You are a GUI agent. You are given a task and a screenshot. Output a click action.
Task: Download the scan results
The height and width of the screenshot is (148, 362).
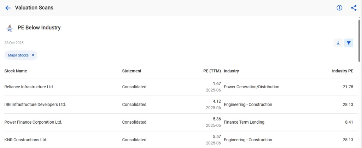point(338,43)
